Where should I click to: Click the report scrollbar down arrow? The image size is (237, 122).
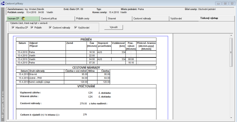231,118
